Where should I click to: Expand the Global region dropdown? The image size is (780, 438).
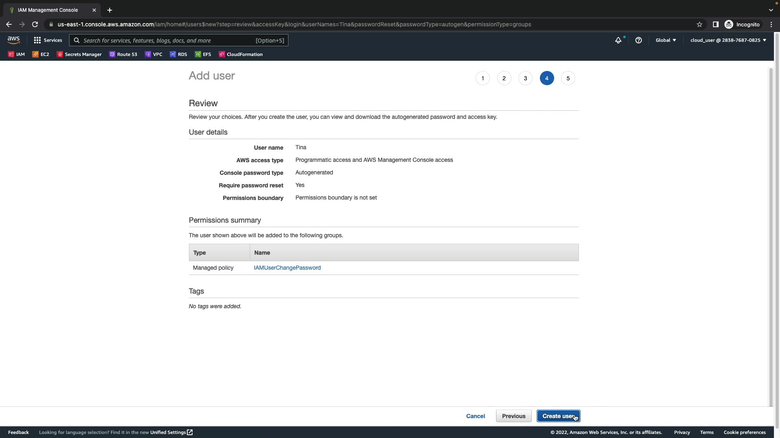point(665,40)
